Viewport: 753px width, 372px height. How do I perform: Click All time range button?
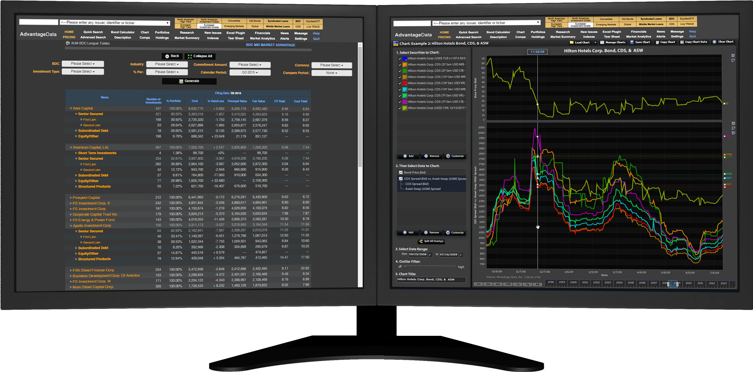[538, 284]
